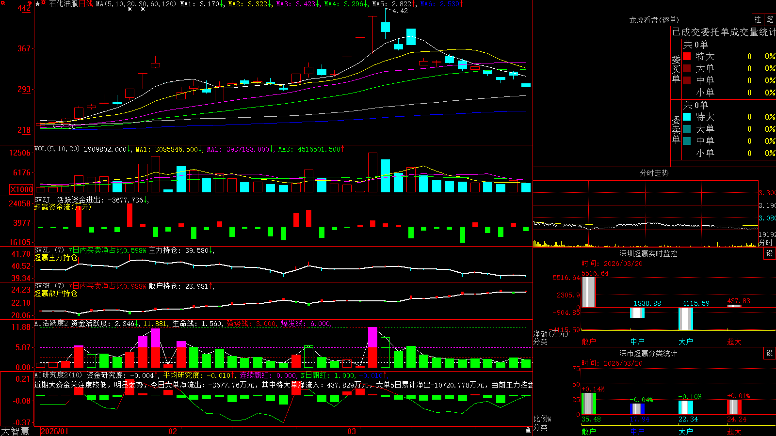
Task: Click the intraday 分时走势 mini chart
Action: [x=646, y=214]
